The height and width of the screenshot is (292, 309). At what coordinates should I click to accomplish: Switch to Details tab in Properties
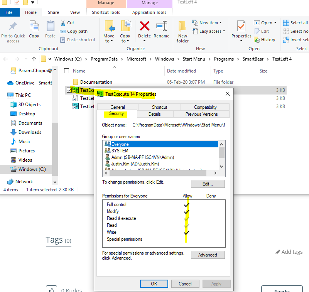[x=155, y=114]
